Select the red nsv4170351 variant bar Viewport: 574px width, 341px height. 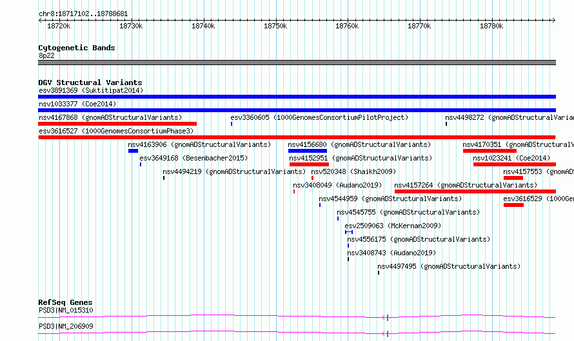coord(490,151)
